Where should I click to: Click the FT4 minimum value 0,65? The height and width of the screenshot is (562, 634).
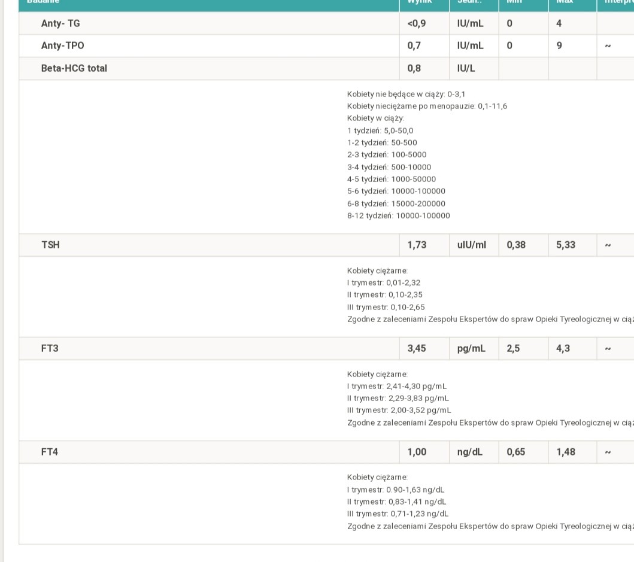point(515,452)
